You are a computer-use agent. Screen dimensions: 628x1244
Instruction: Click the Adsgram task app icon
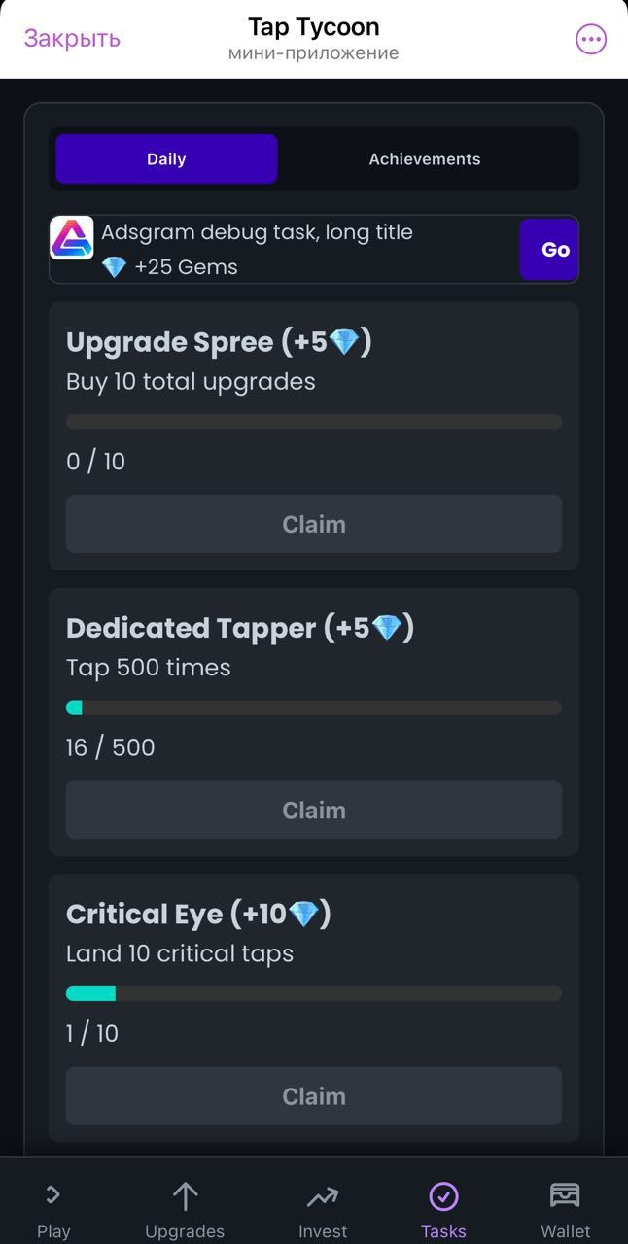(70, 249)
